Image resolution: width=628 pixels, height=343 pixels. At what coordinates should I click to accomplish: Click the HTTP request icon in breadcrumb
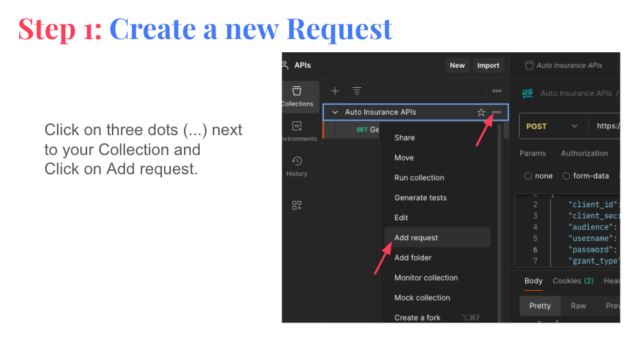[528, 93]
